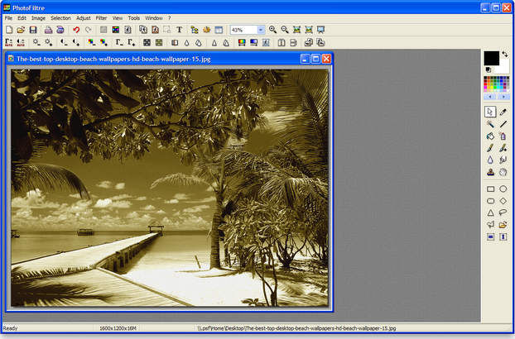
Task: Select the Clone stamp tool
Action: (490, 172)
